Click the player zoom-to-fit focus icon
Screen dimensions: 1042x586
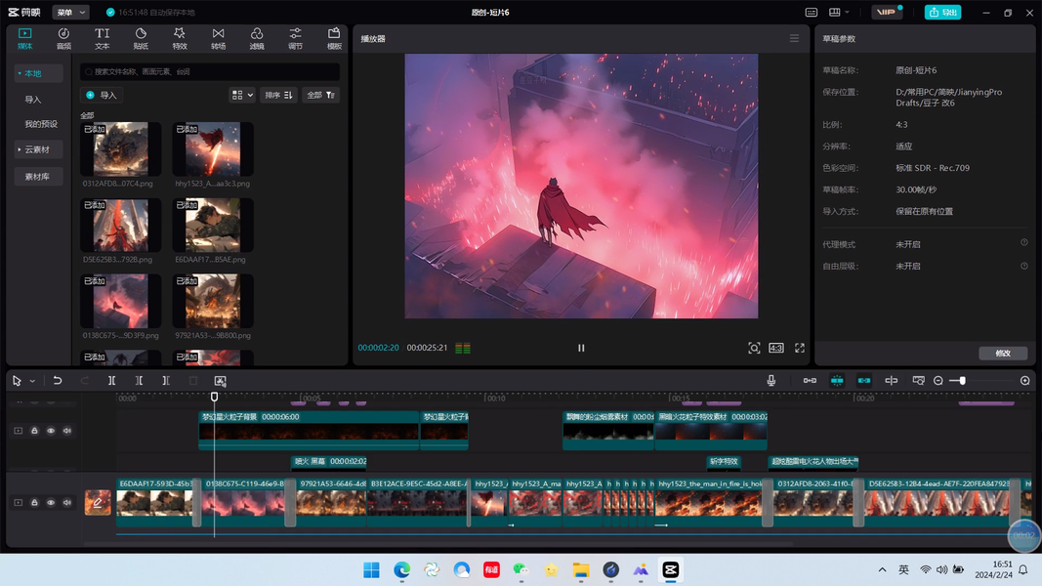tap(754, 348)
